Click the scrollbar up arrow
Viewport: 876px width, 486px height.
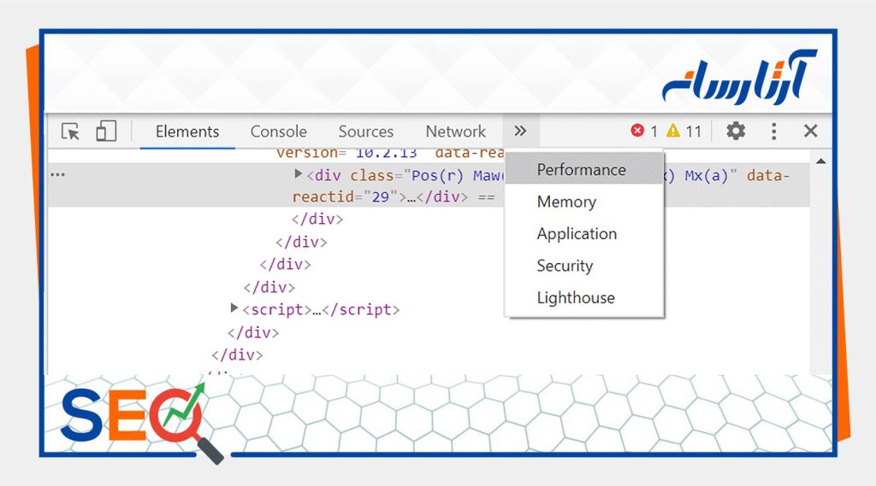pos(820,161)
